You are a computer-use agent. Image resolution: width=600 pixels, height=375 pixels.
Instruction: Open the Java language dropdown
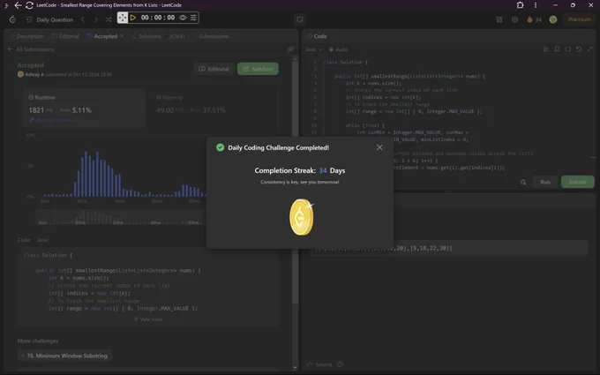tap(314, 49)
